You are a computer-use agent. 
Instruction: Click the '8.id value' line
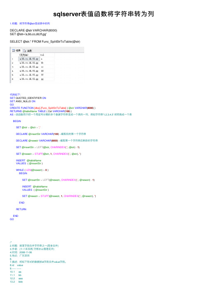coord(17,265)
